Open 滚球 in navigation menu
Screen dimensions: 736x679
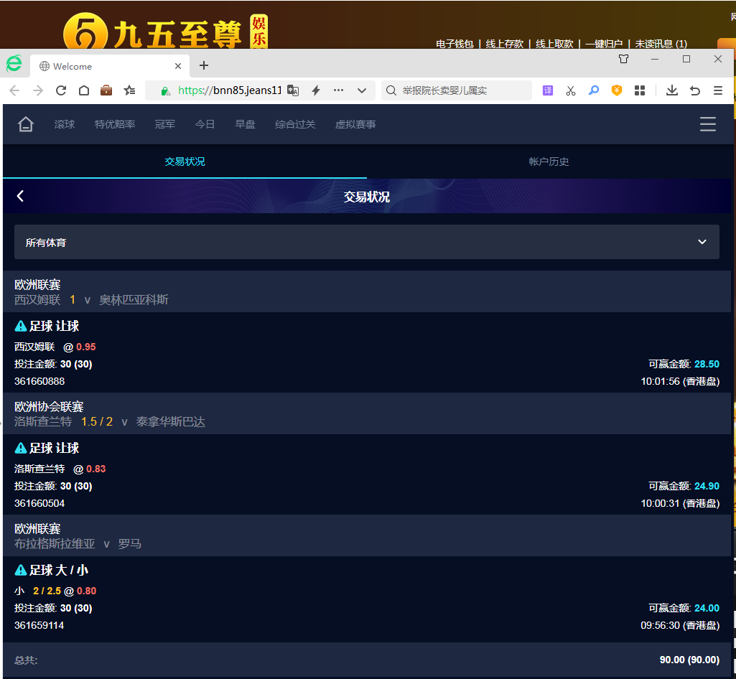click(x=65, y=124)
